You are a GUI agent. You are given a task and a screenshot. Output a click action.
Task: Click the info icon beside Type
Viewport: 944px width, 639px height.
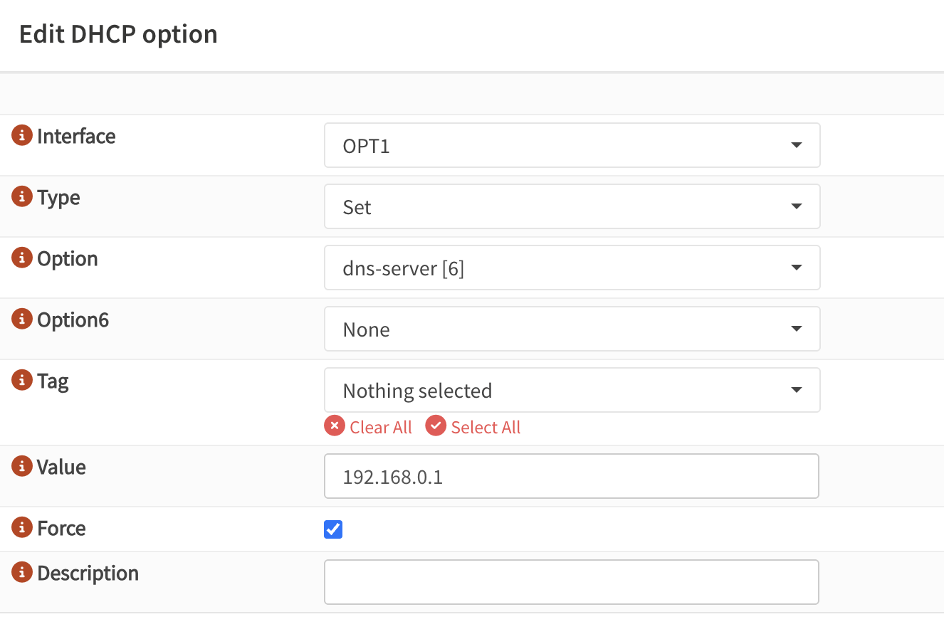coord(22,196)
